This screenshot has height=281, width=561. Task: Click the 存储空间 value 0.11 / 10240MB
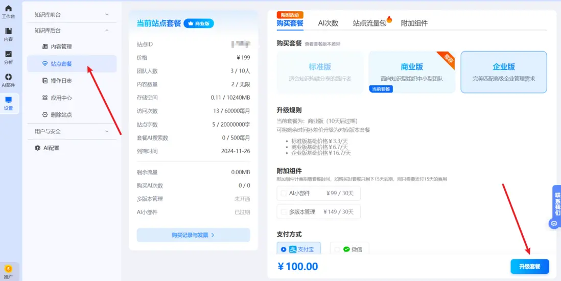click(x=230, y=98)
